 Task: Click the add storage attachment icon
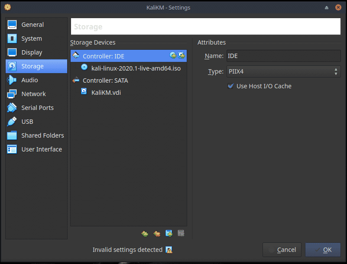point(169,234)
